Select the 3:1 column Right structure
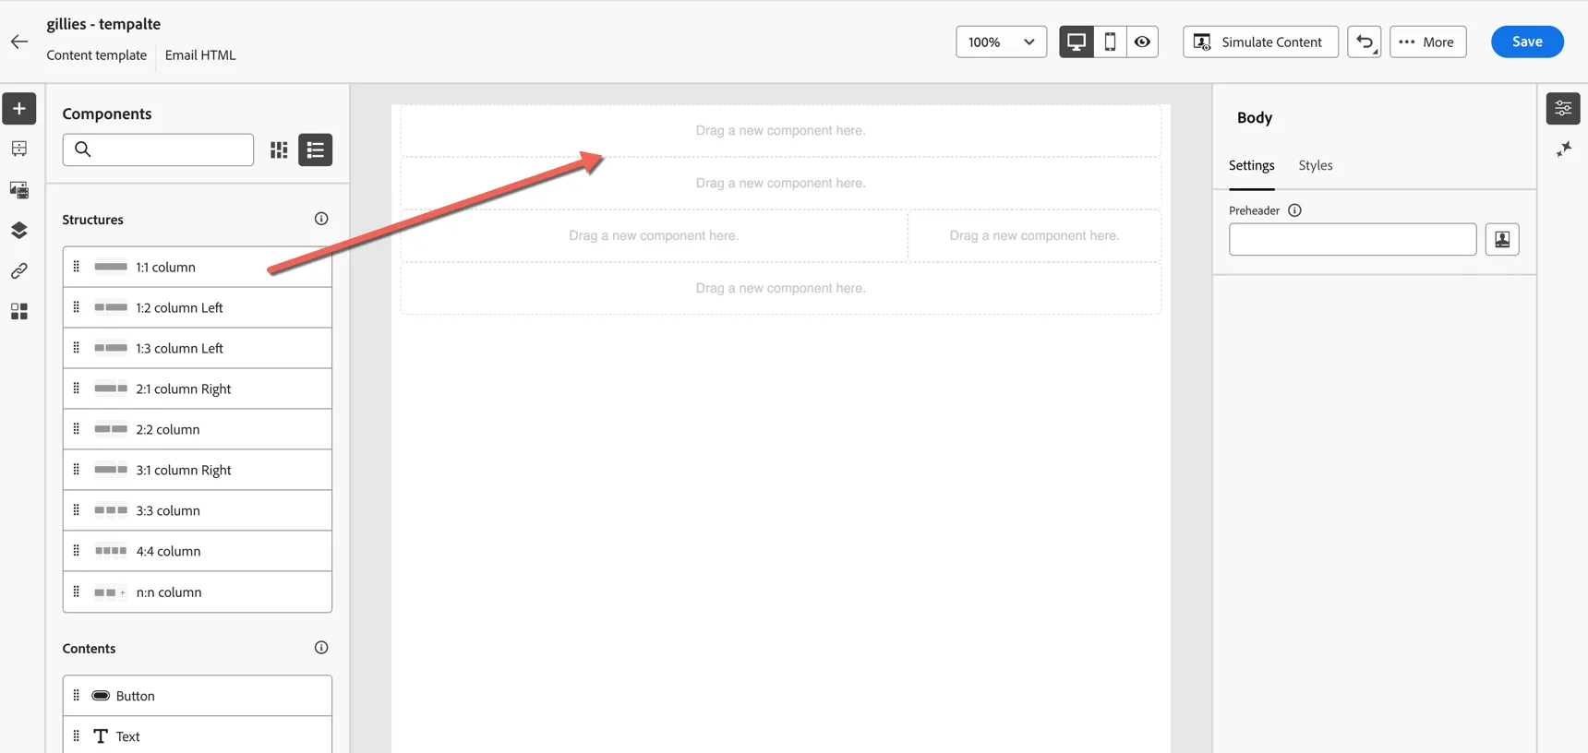The width and height of the screenshot is (1588, 753). (x=198, y=471)
